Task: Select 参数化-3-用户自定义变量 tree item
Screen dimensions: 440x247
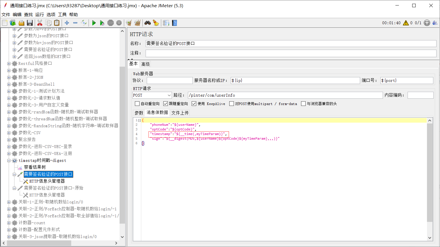Action: [x=44, y=105]
